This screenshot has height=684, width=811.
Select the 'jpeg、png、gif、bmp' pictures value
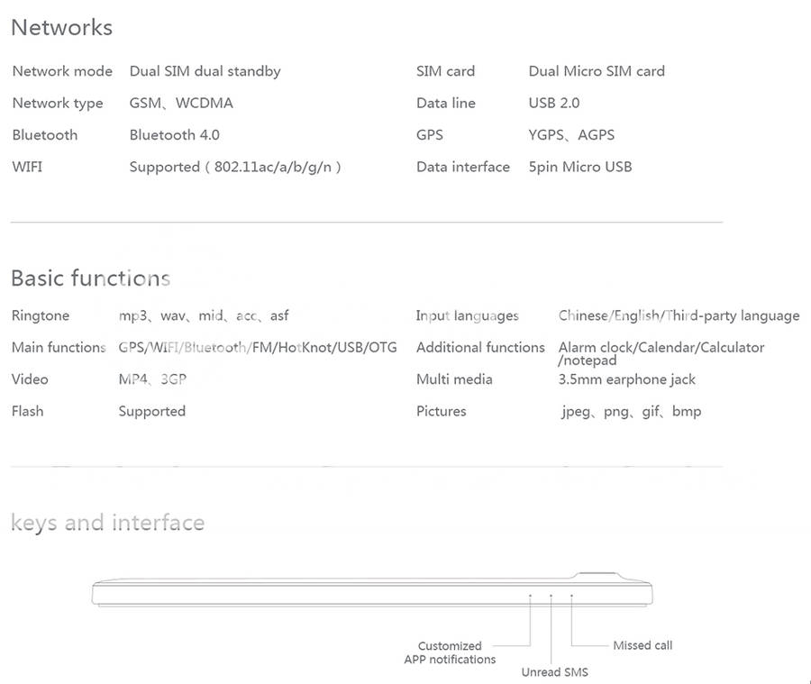pos(631,412)
